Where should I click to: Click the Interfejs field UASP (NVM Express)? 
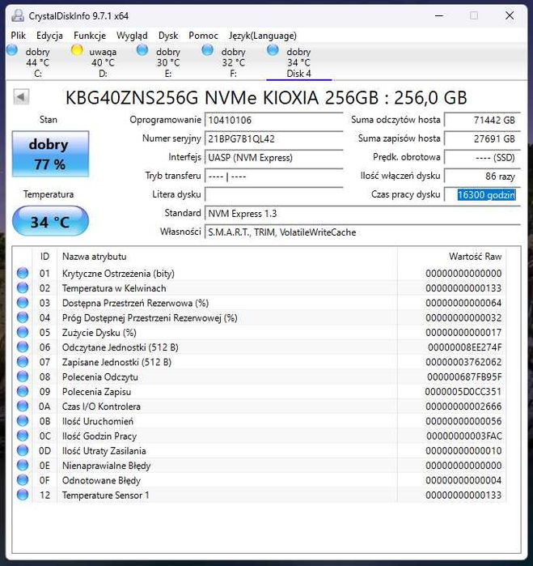273,157
